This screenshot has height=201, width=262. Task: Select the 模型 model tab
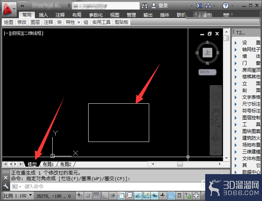[32, 164]
